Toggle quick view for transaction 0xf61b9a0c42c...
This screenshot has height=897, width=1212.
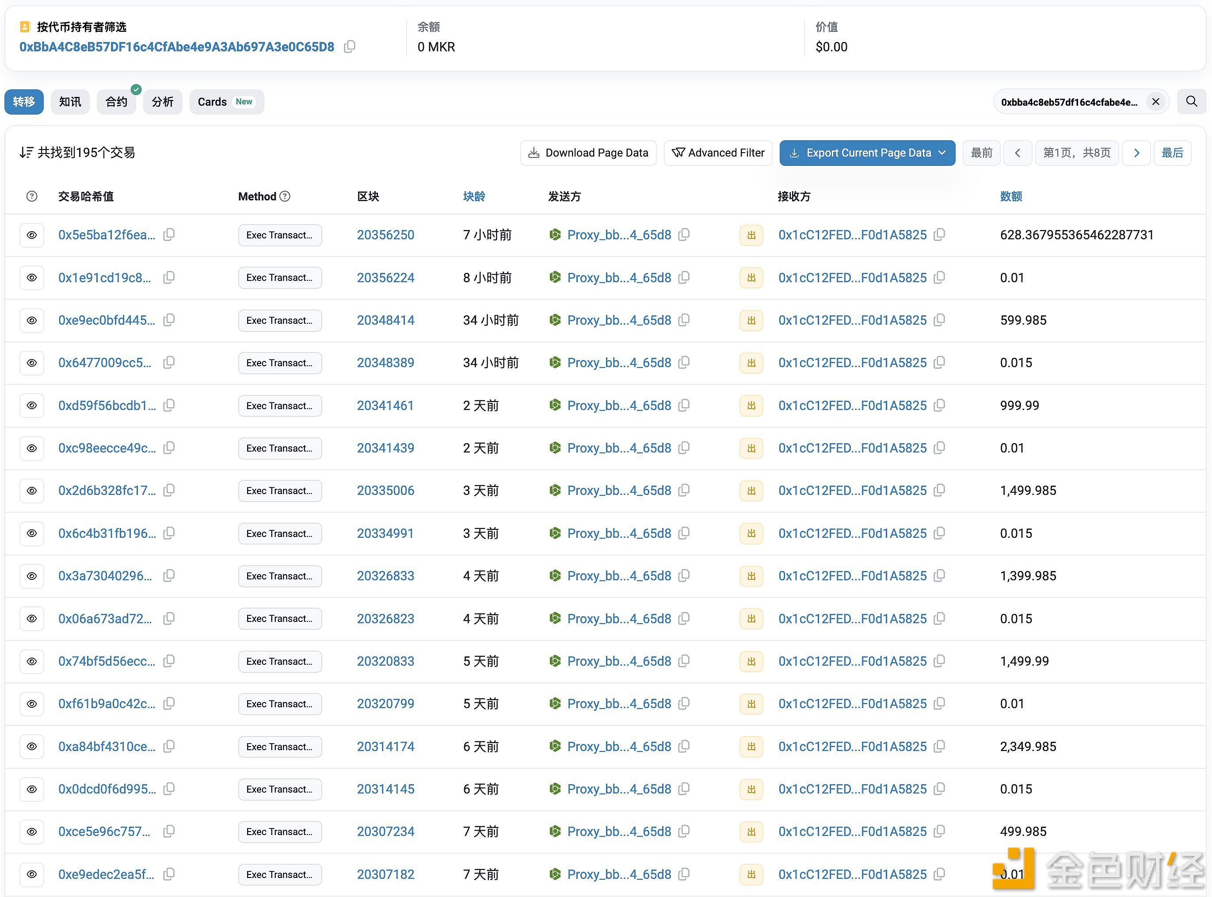click(32, 704)
